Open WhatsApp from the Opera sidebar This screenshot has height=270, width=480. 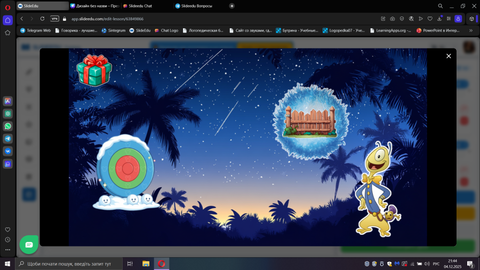pos(8,126)
